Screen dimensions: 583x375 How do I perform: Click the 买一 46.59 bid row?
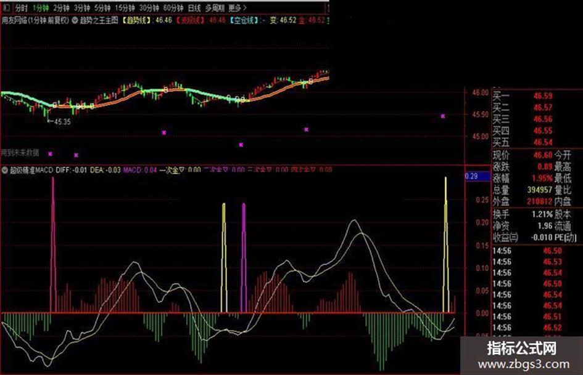tap(523, 96)
